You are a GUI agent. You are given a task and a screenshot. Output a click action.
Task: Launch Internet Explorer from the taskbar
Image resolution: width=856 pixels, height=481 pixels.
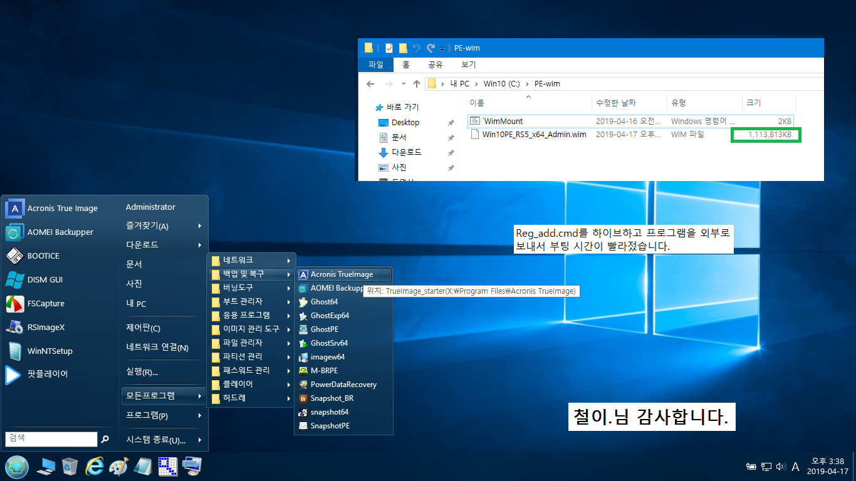pos(95,467)
